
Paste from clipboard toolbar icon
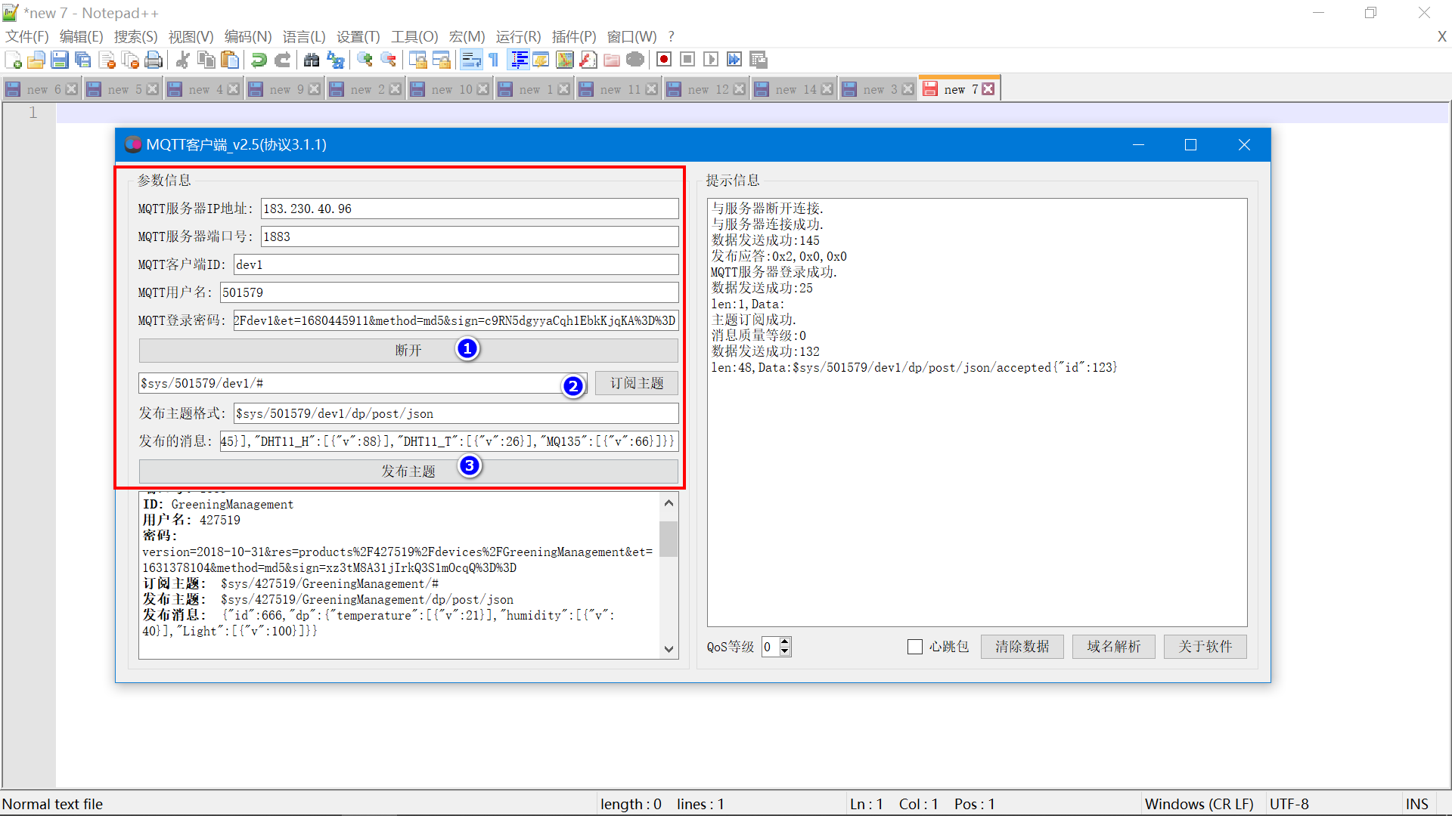(x=229, y=60)
